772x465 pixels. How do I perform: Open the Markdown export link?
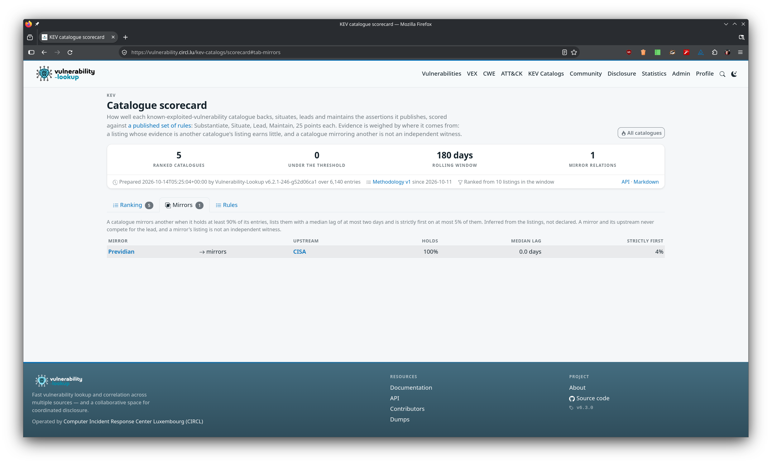coord(646,182)
